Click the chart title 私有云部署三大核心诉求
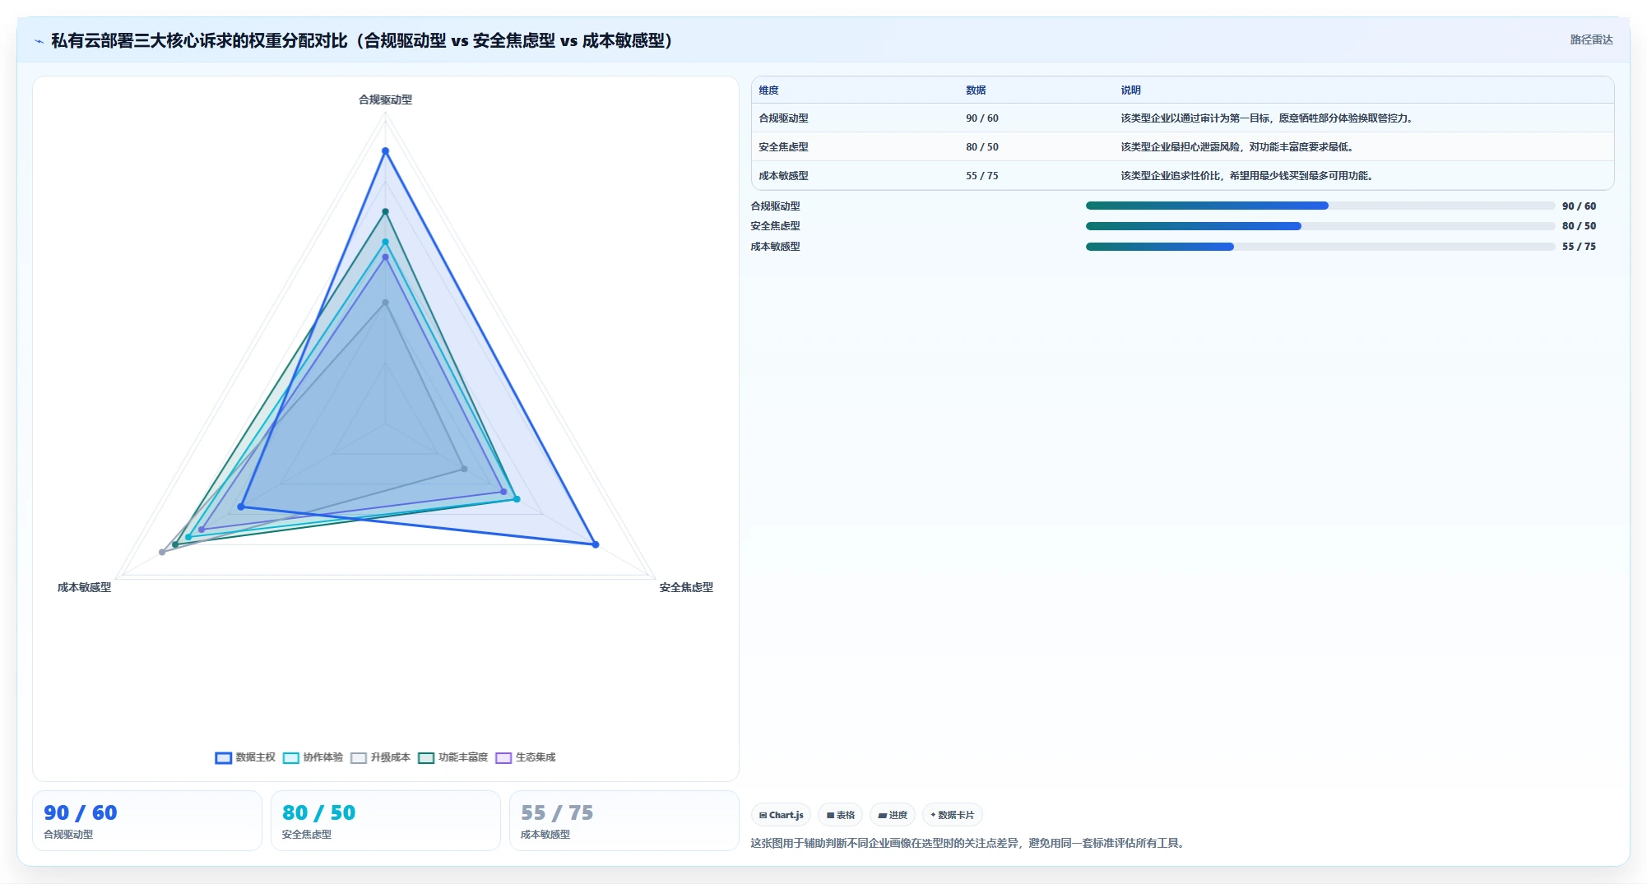1647x884 pixels. (x=363, y=40)
